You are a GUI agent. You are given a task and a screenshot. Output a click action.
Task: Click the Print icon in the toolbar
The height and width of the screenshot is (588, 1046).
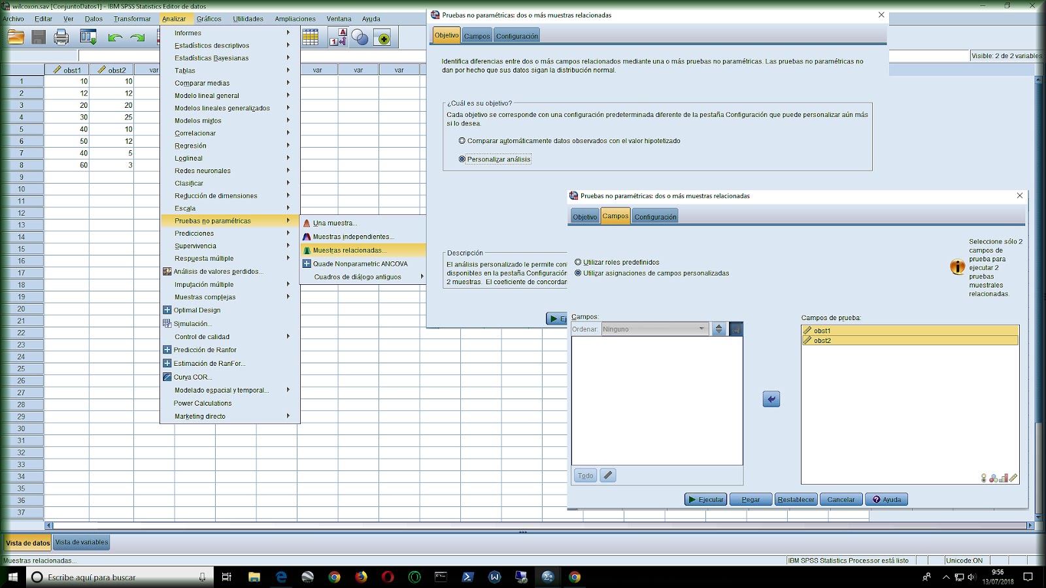click(61, 37)
